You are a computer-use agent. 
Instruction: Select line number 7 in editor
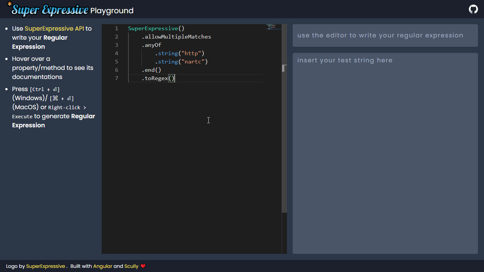pos(116,78)
